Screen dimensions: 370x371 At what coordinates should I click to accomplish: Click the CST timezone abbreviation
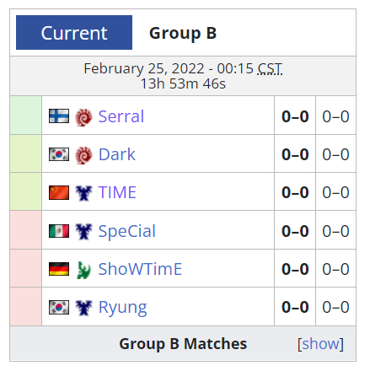pyautogui.click(x=270, y=68)
